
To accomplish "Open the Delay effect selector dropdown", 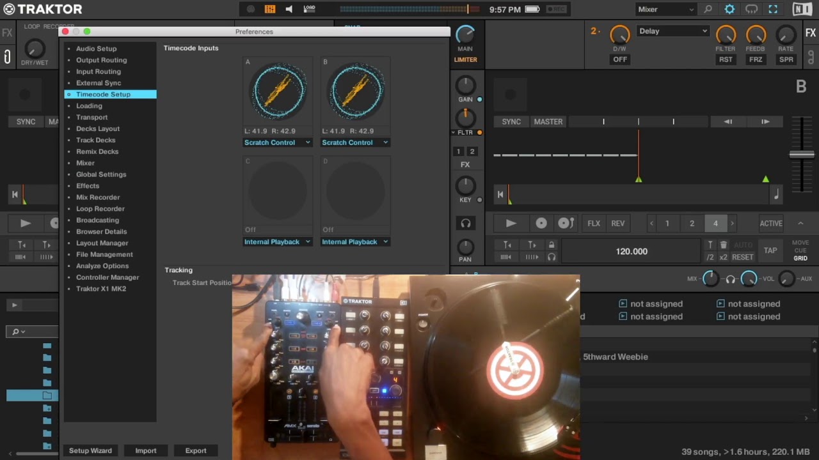I will pos(673,31).
